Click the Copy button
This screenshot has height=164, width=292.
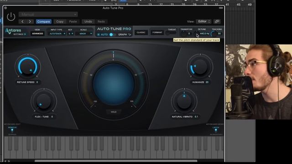click(60, 21)
